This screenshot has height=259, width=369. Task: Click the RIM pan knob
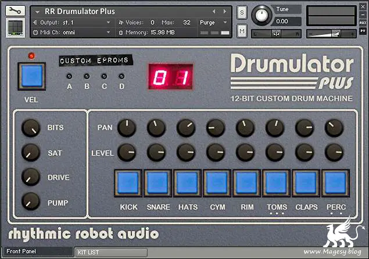(245, 128)
